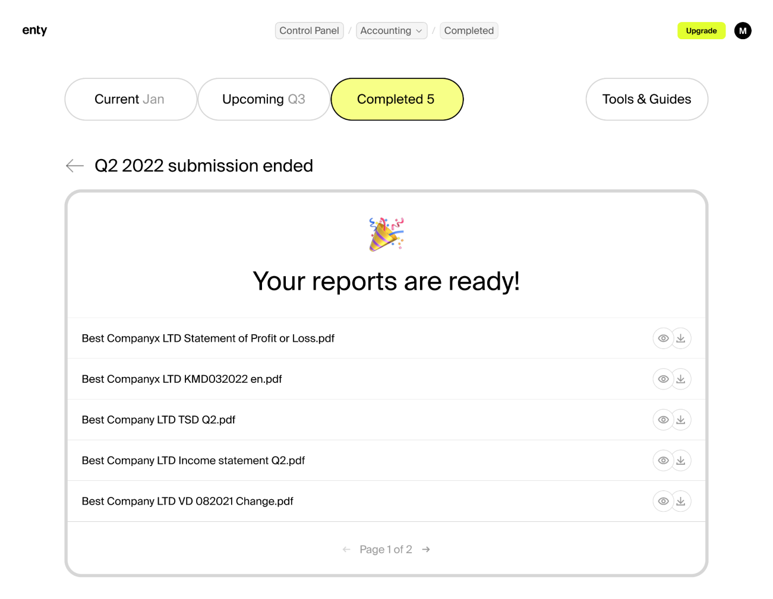773x599 pixels.
Task: View the TSD Q2.pdf file
Action: click(663, 420)
